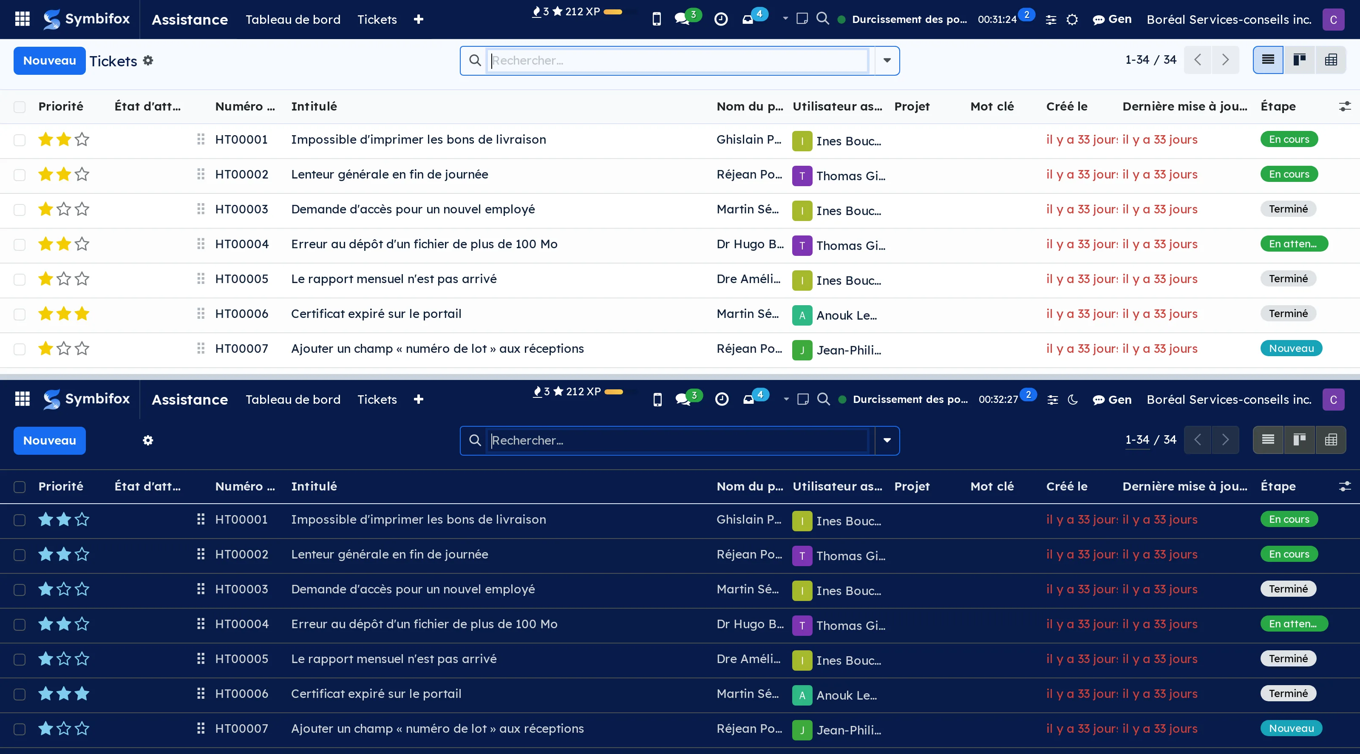Click the phone icon in light window navbar
The image size is (1360, 754).
pyautogui.click(x=656, y=19)
